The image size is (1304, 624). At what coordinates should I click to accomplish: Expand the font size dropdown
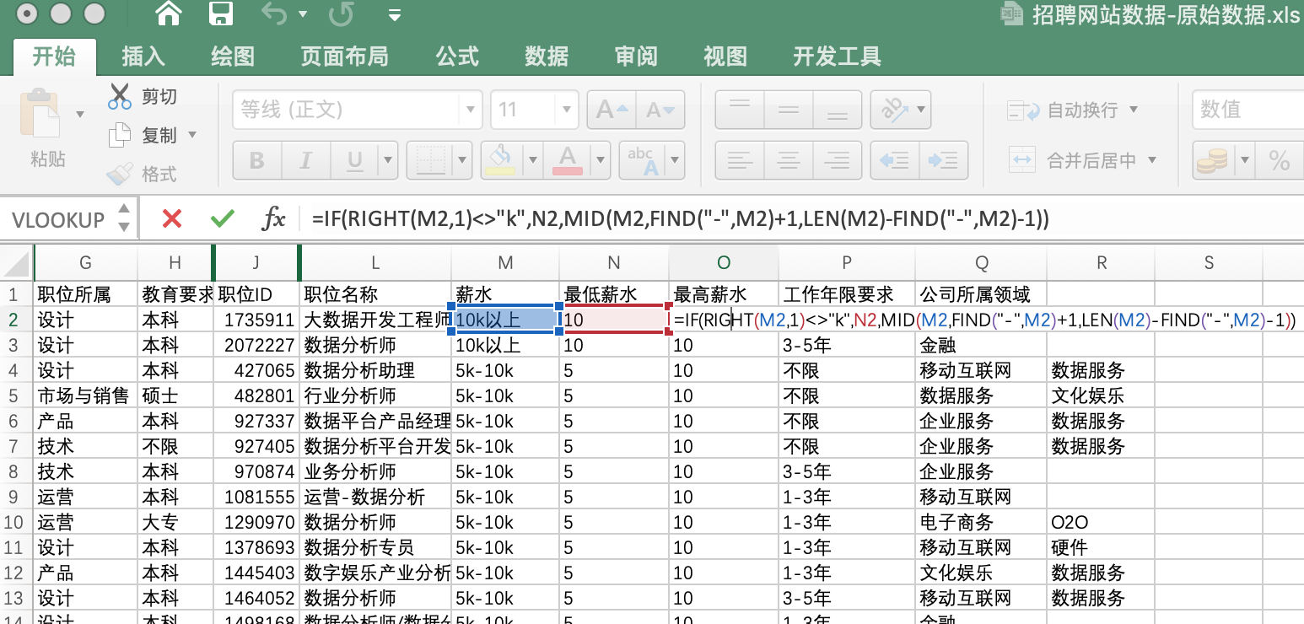coord(566,110)
